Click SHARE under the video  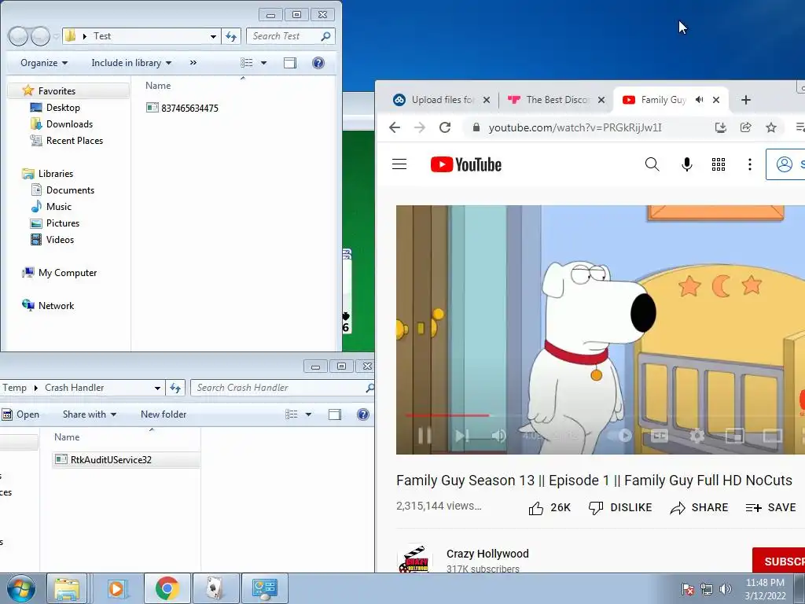(699, 507)
